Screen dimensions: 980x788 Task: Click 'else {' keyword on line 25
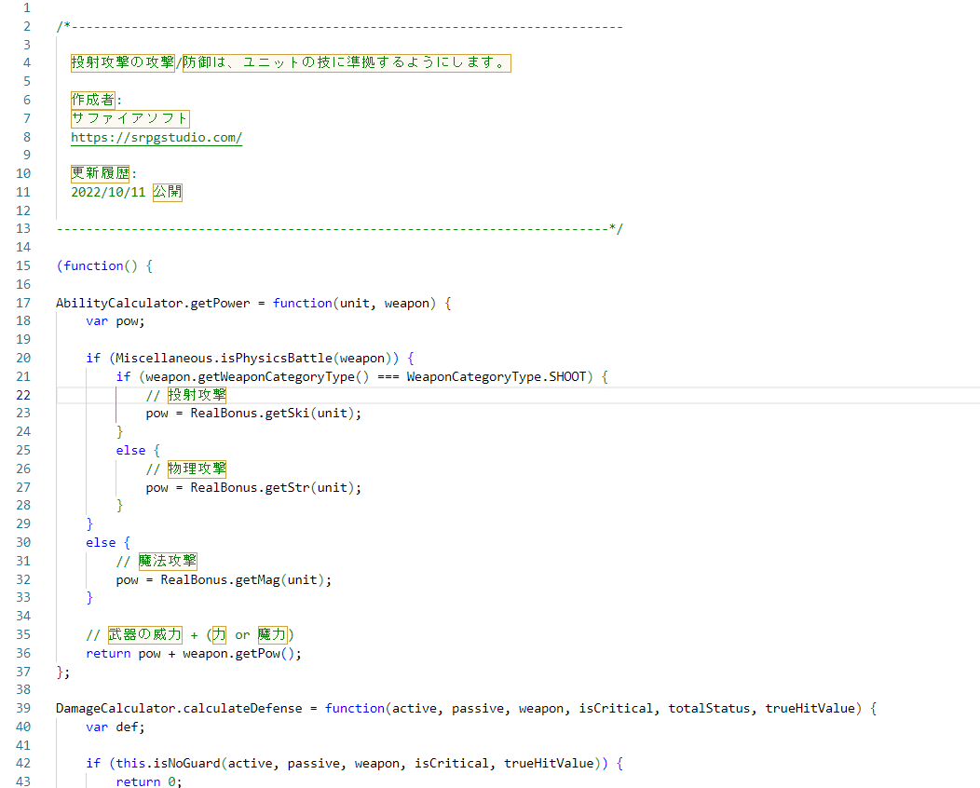[138, 451]
